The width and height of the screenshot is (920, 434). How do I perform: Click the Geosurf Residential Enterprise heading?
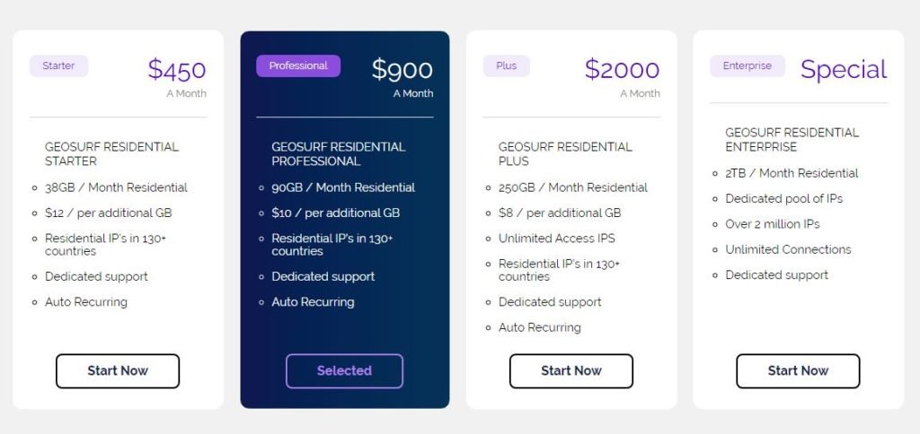coord(792,139)
